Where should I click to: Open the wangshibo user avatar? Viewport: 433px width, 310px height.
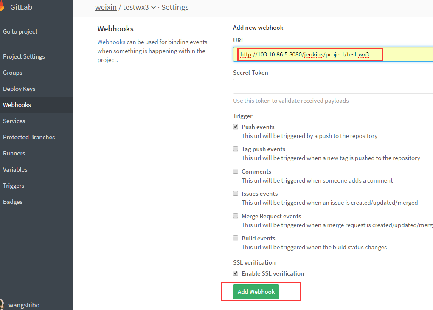pos(2,304)
